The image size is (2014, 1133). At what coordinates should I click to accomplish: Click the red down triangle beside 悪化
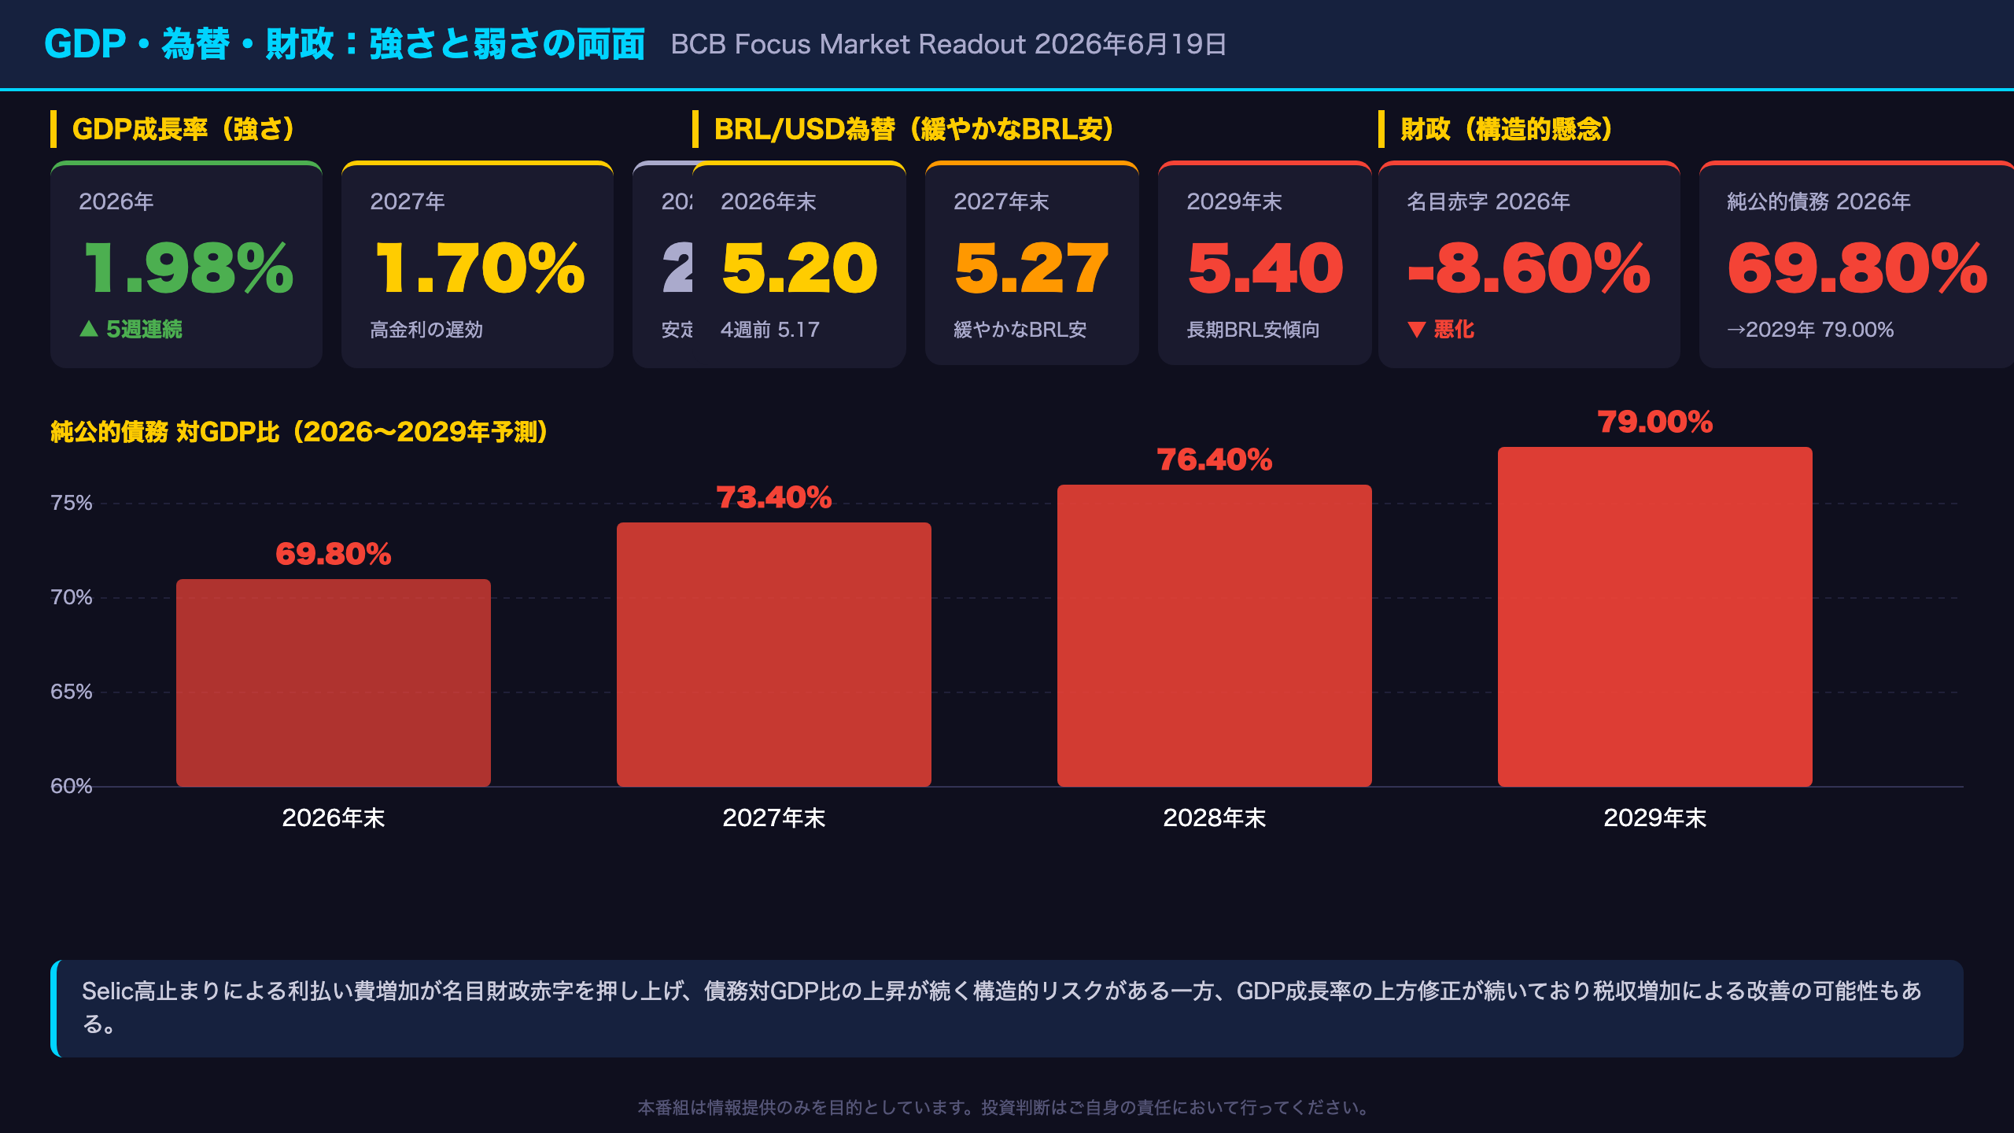pyautogui.click(x=1417, y=330)
